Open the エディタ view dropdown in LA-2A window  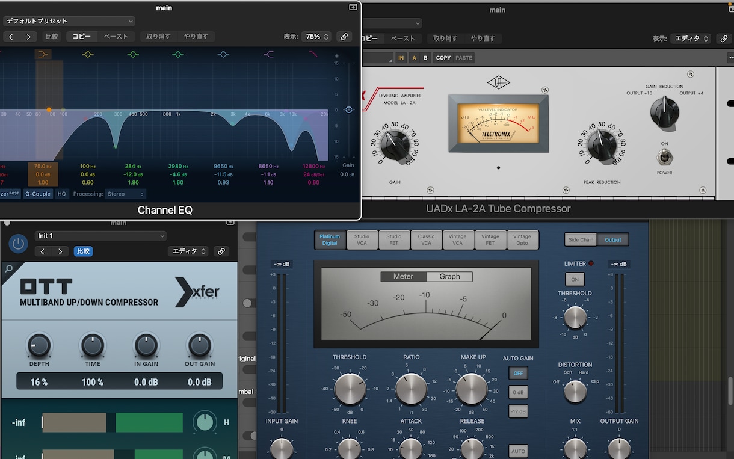pos(691,39)
